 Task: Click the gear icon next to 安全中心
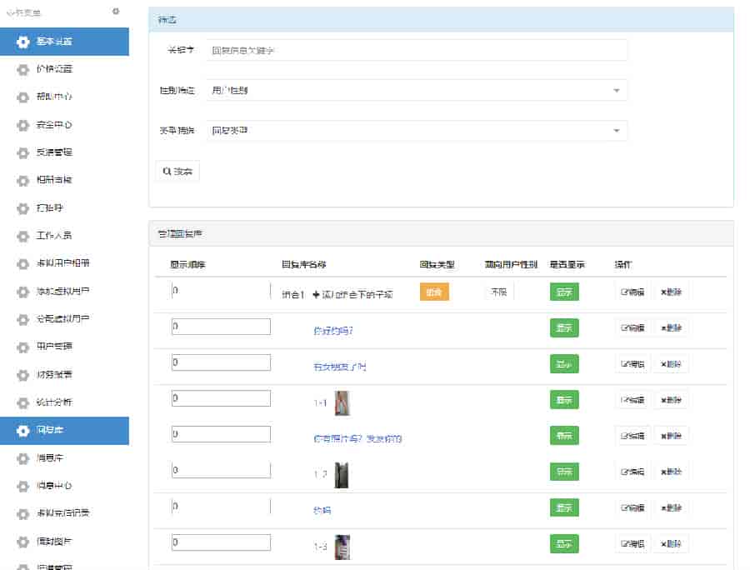22,125
